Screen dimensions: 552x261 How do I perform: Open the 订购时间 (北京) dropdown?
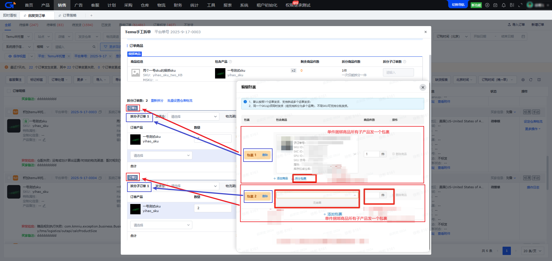(452, 36)
